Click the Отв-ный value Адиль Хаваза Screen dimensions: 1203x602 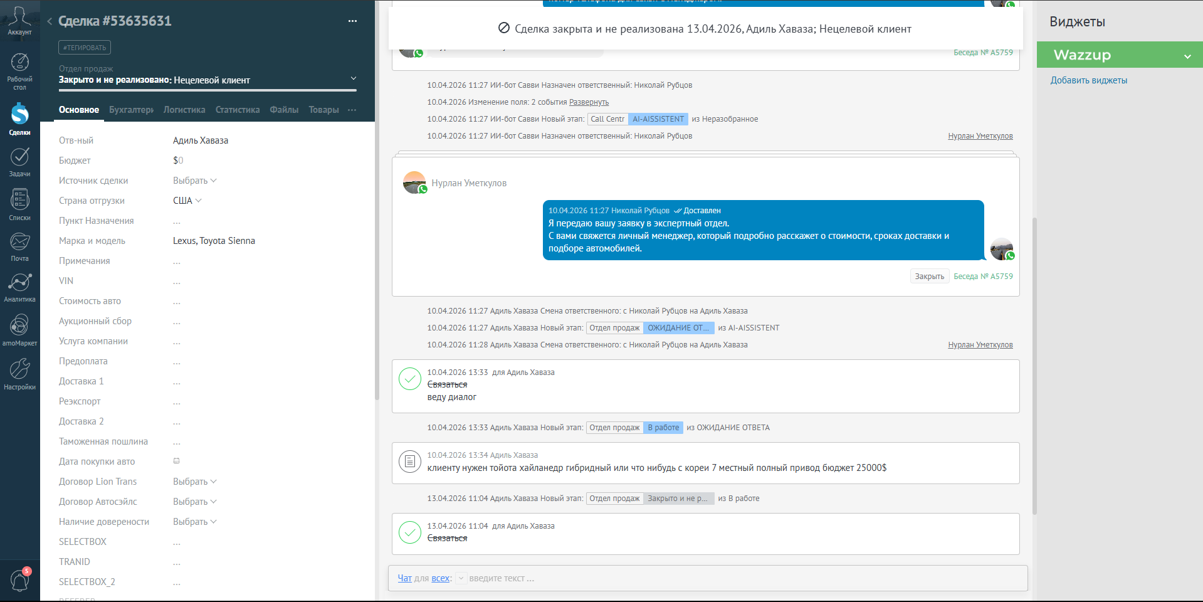201,140
